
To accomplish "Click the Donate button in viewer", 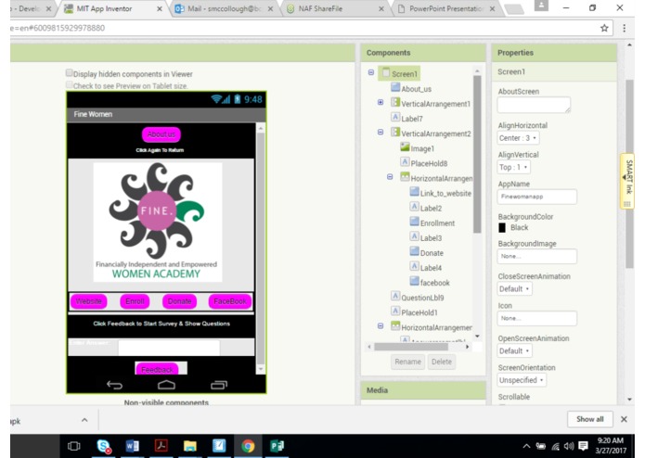I will point(179,301).
